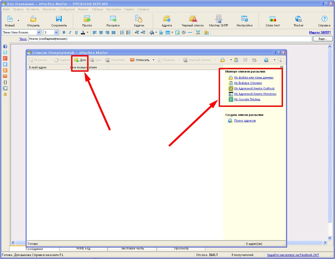Align text left
Viewport: 335px width, 259px height.
click(x=95, y=32)
